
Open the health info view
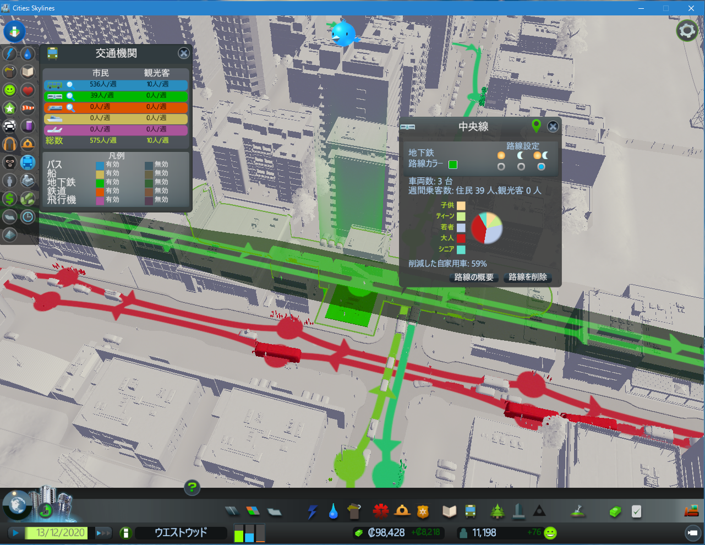pyautogui.click(x=28, y=90)
